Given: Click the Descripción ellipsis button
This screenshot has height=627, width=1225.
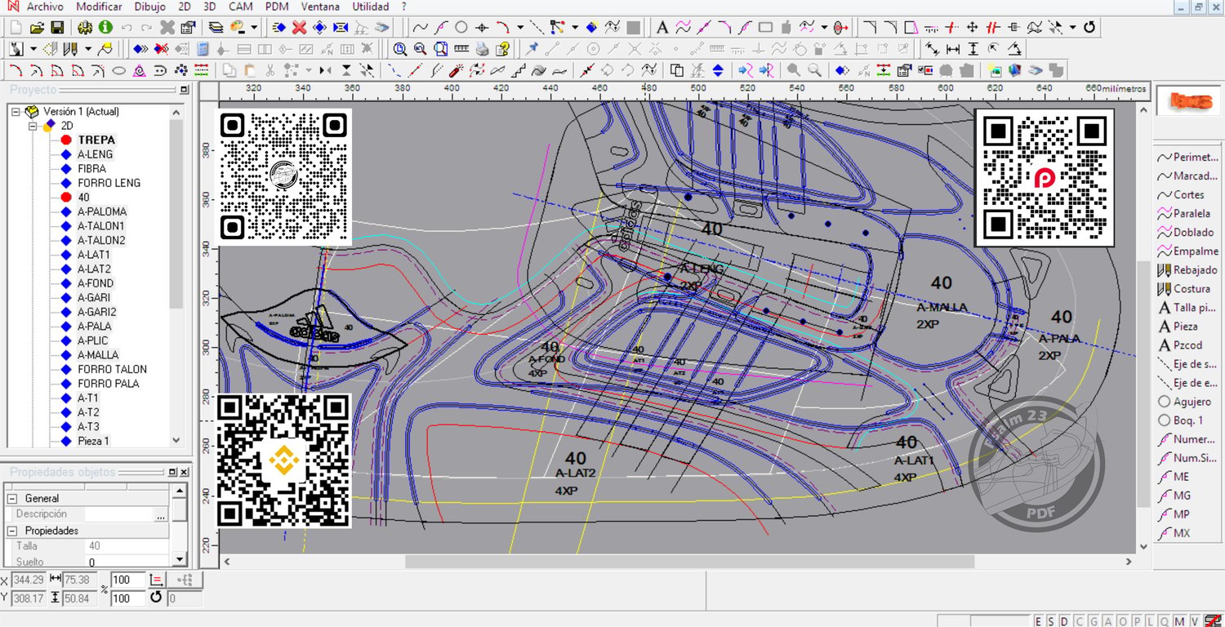Looking at the screenshot, I should point(161,514).
